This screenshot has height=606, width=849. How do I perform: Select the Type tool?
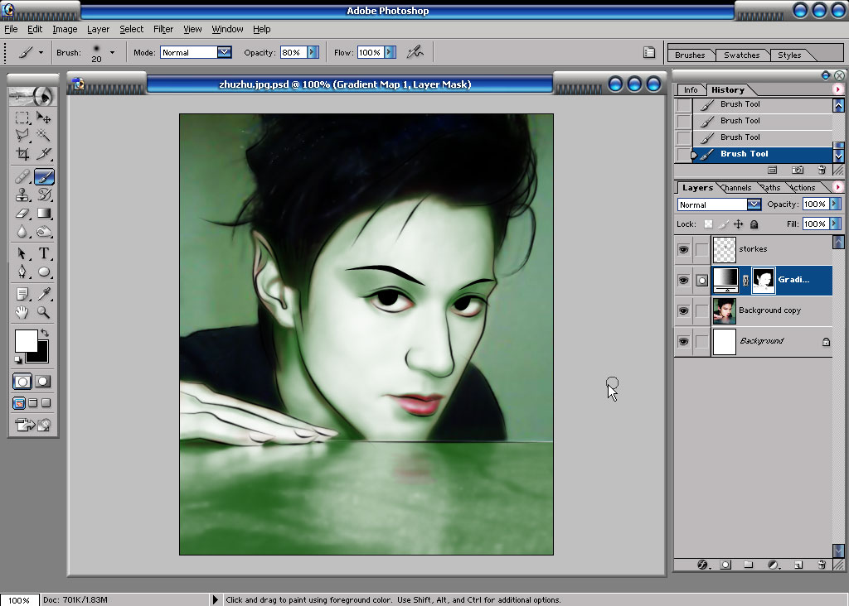tap(44, 253)
